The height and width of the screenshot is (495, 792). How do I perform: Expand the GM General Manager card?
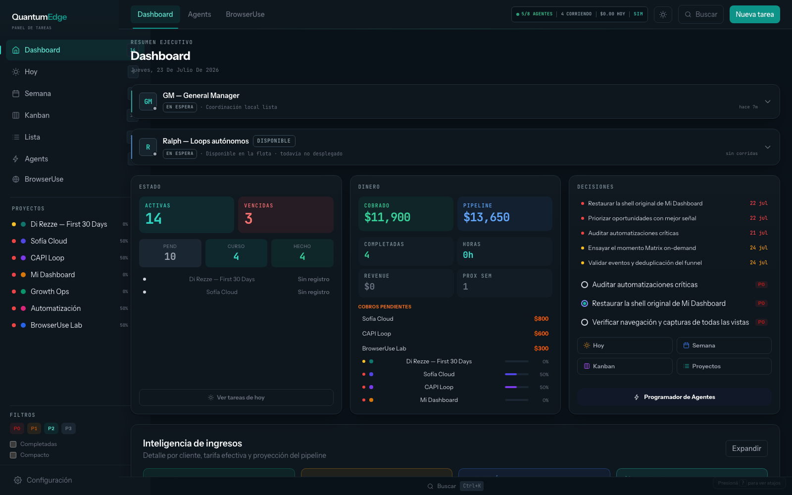pos(768,101)
